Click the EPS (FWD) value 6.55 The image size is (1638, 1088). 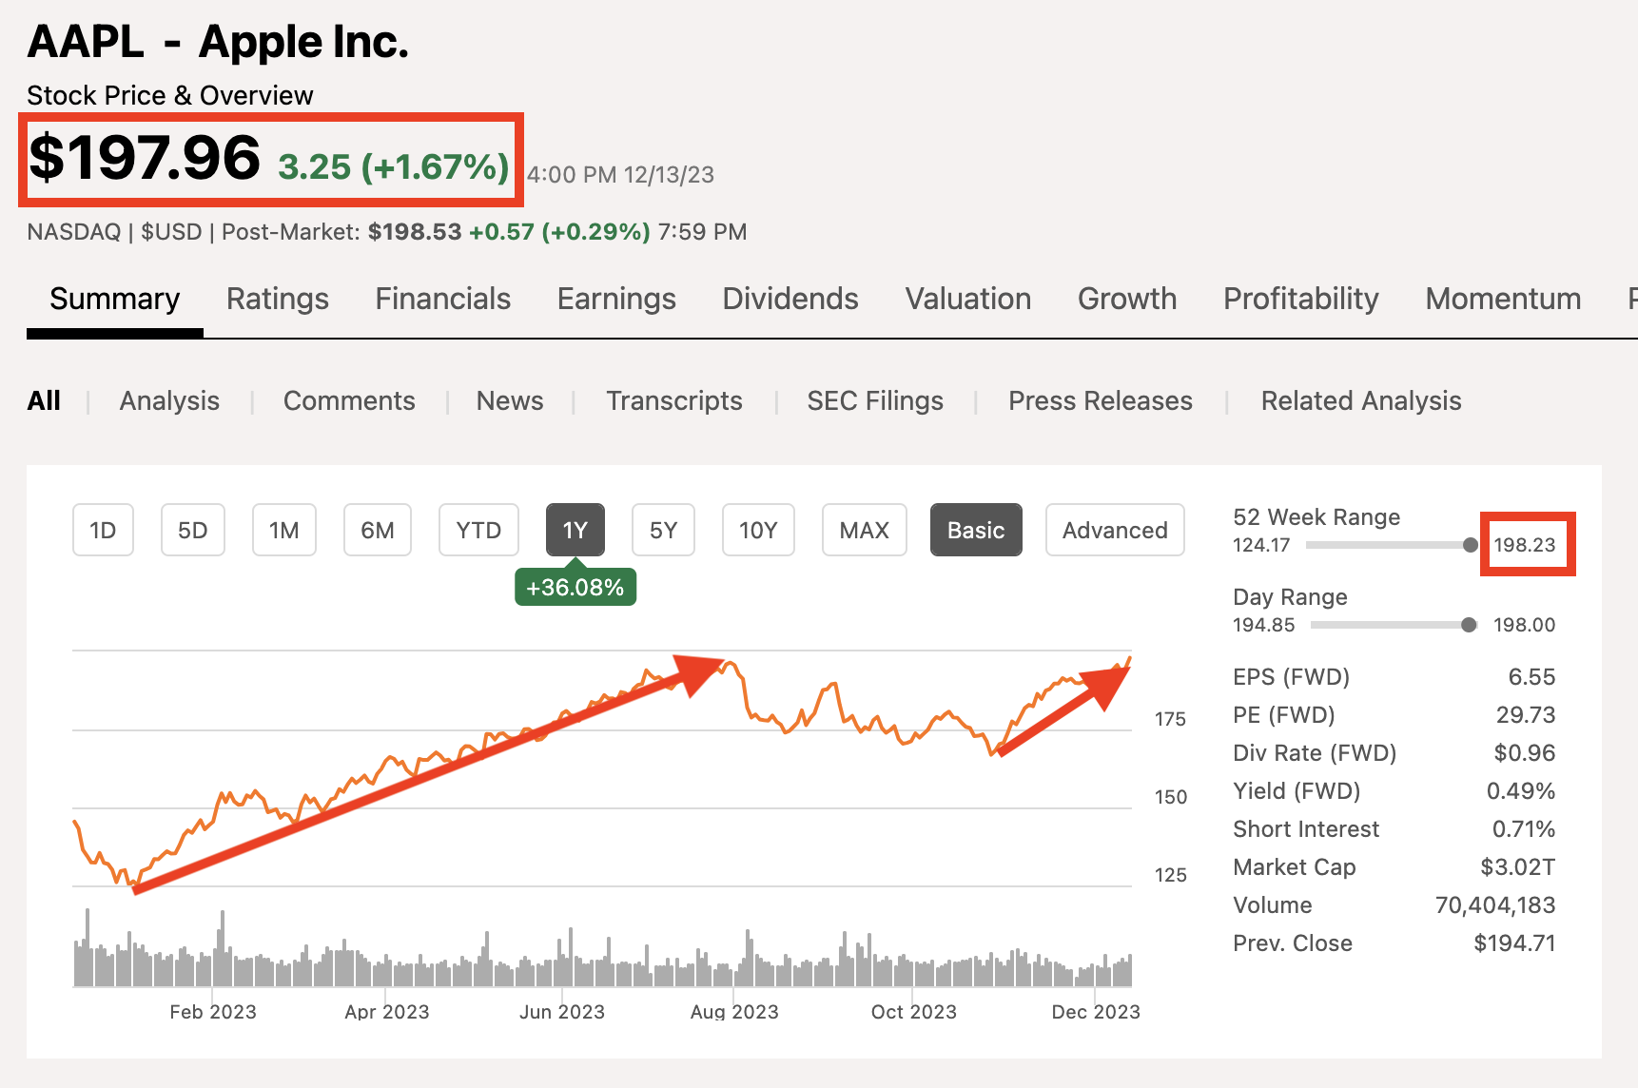(1531, 677)
